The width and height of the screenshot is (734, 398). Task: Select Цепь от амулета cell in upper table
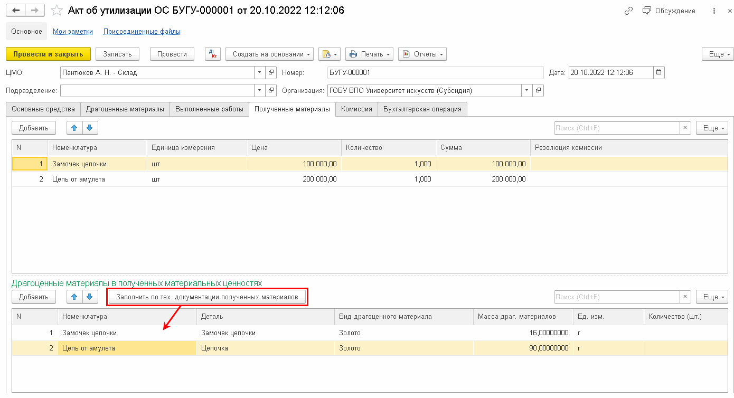pos(97,179)
